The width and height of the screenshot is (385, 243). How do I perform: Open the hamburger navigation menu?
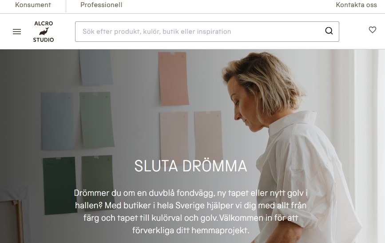(17, 32)
